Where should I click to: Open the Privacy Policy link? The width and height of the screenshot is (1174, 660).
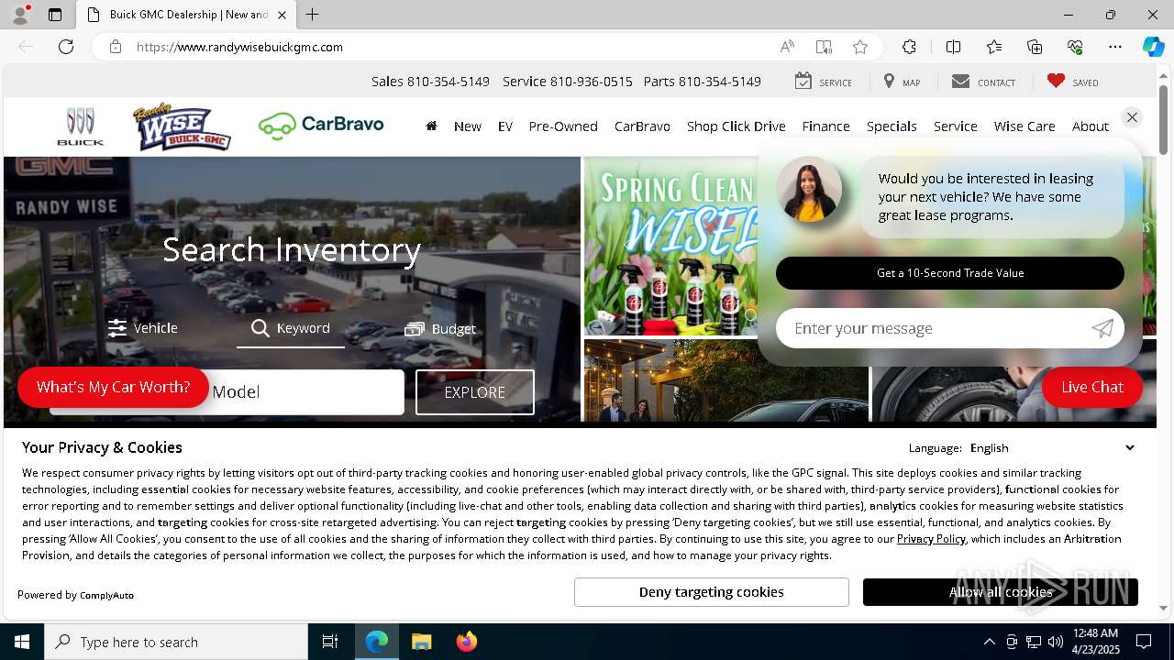pos(931,539)
